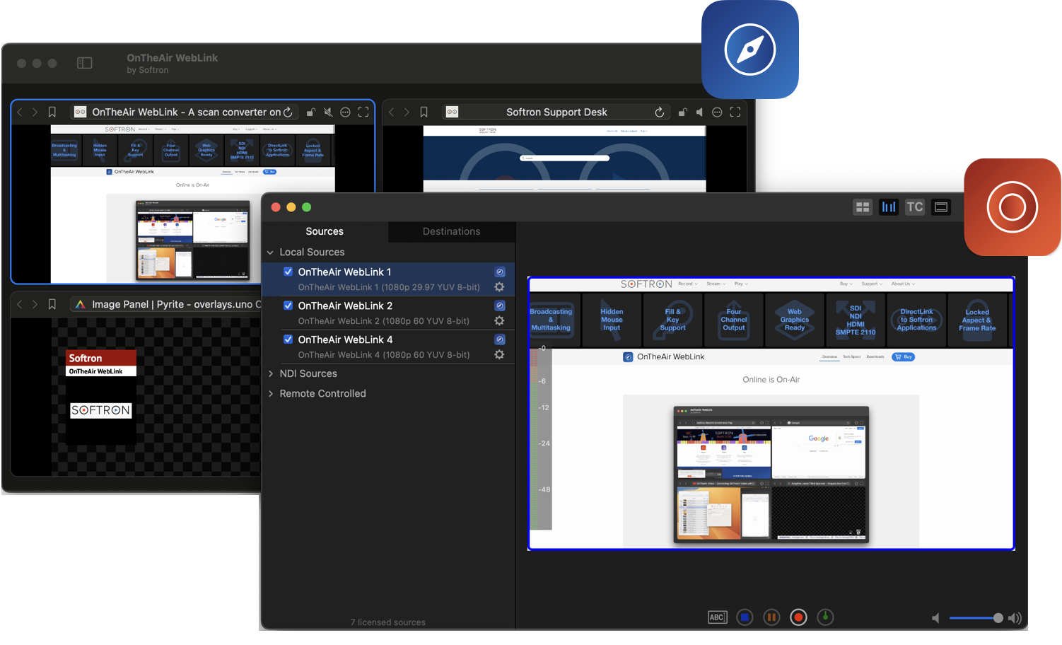1062x645 pixels.
Task: Click the minimum volume speaker icon
Action: [936, 618]
